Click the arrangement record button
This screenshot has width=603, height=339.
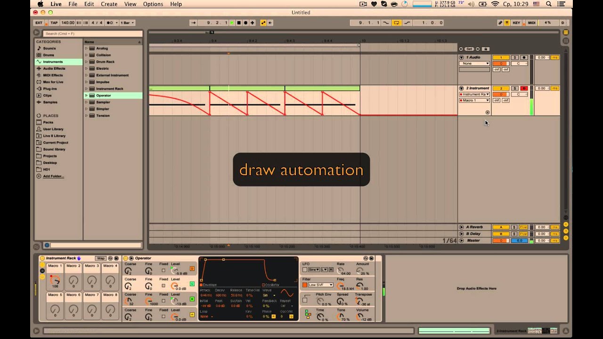click(x=245, y=23)
